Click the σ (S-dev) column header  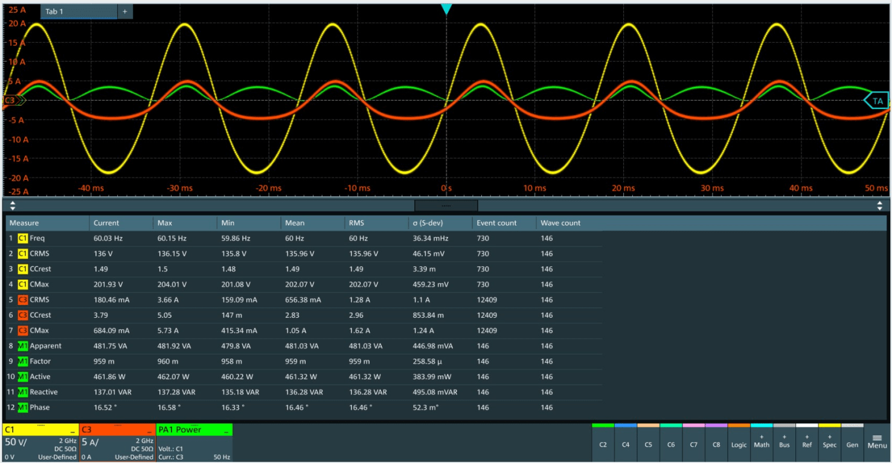click(x=441, y=223)
